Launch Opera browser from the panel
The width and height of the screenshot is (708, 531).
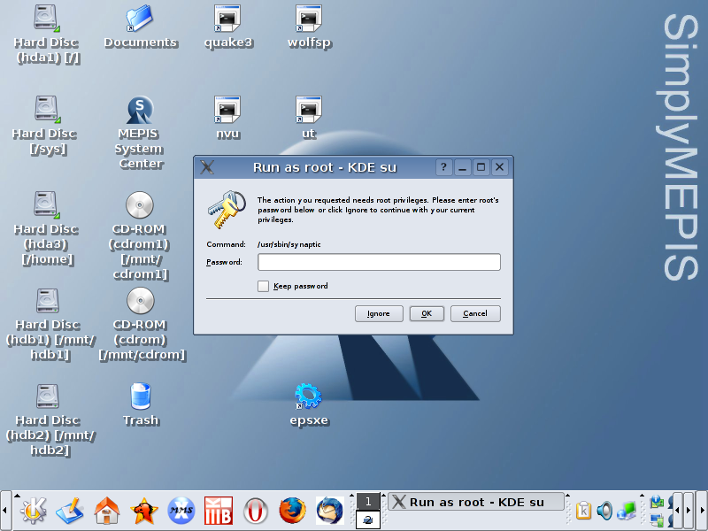[x=256, y=510]
